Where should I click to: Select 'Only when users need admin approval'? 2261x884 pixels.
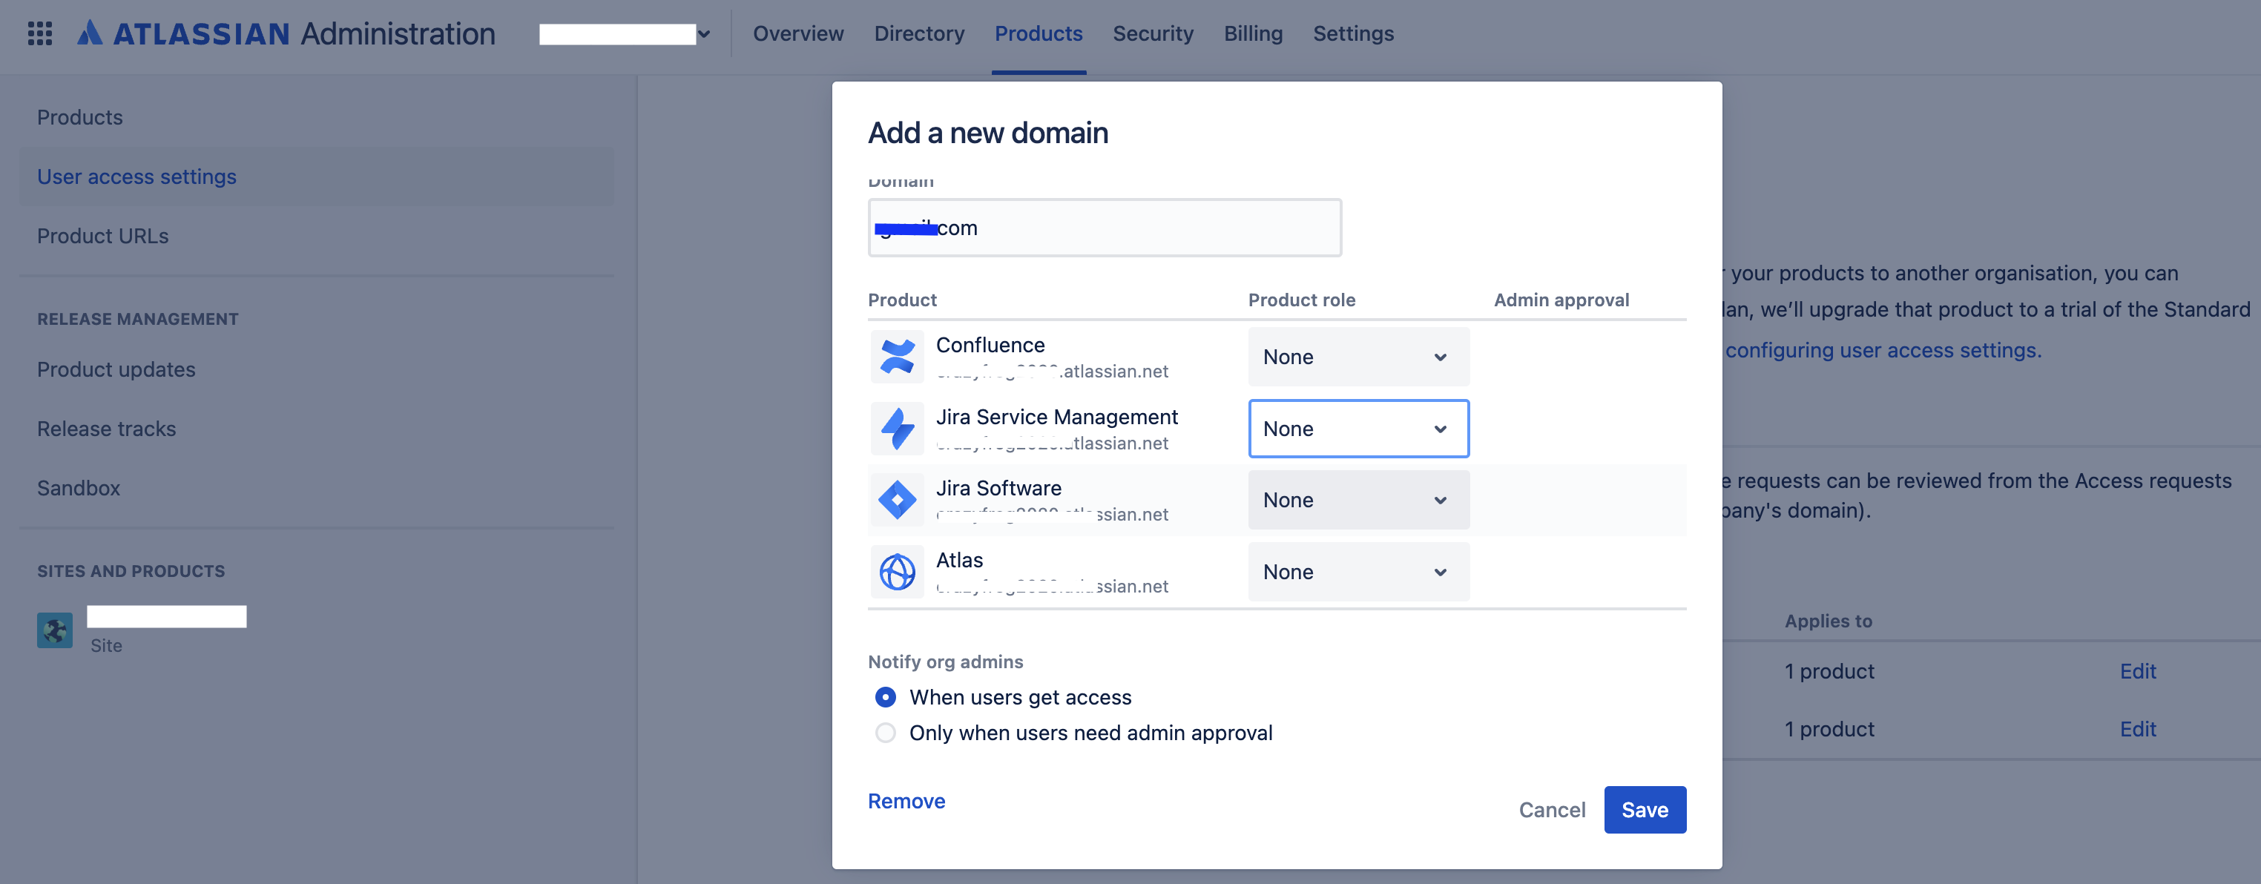point(885,733)
